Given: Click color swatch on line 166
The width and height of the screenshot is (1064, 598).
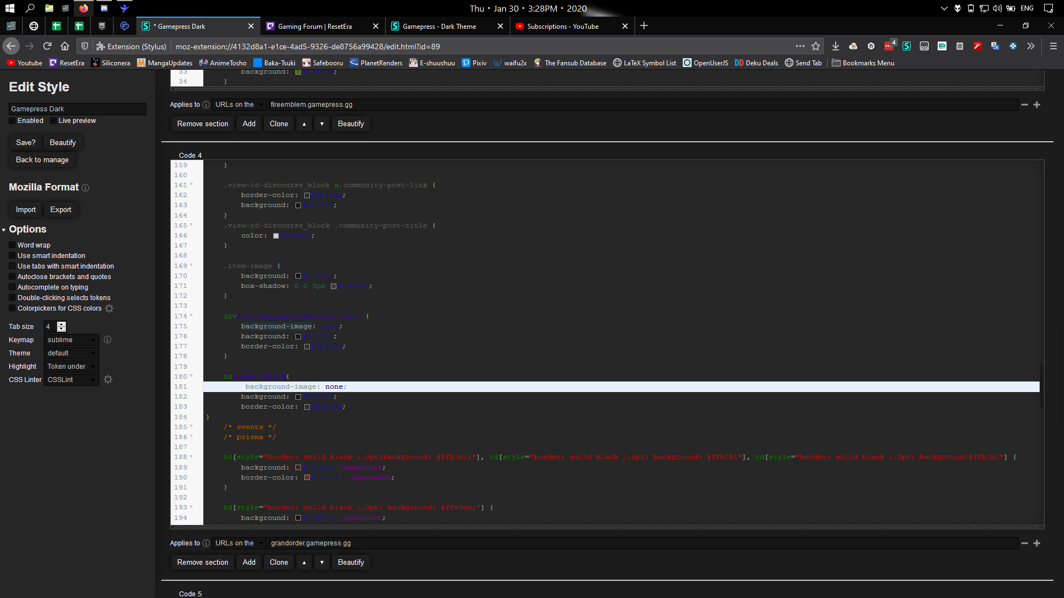Looking at the screenshot, I should click(276, 236).
